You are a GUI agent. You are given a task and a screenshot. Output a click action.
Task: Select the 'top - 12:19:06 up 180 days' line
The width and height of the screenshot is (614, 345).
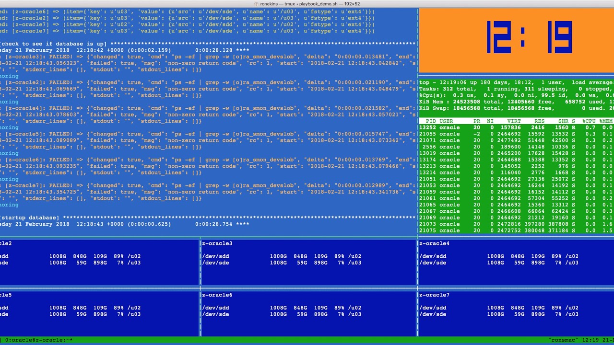(517, 82)
